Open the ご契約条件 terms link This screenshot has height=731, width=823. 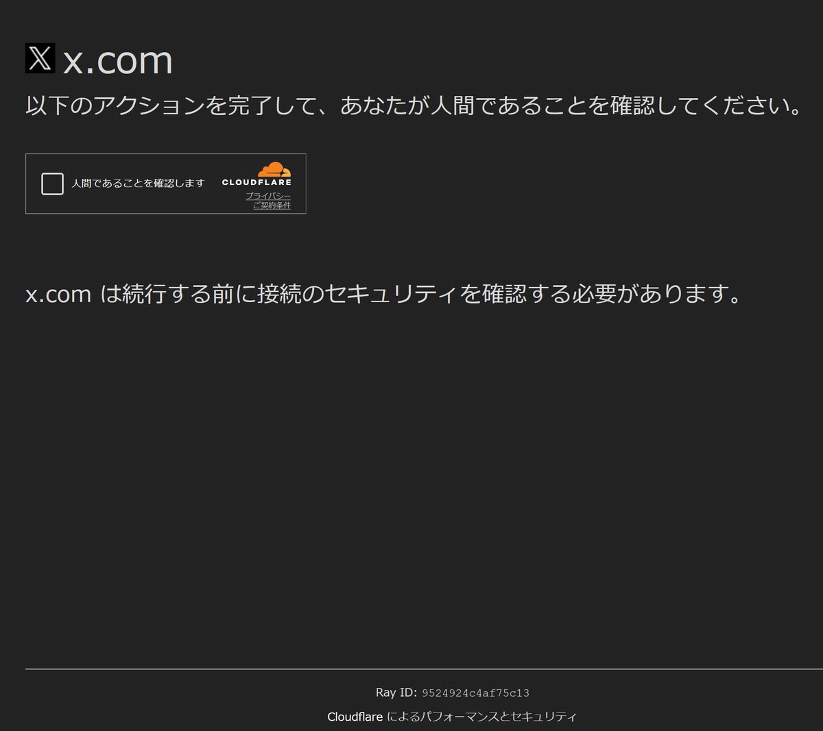pos(272,205)
